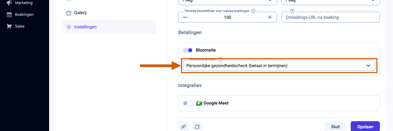Click the crossed-eye hide icon button
393x131 pixels.
coord(184,127)
